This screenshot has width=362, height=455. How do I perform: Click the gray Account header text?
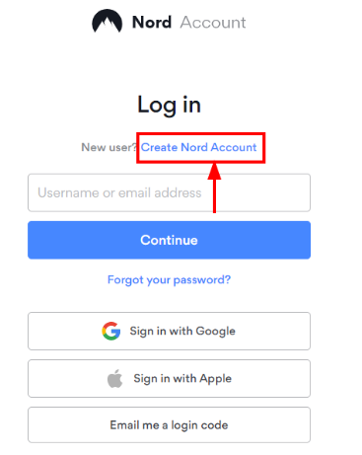(x=213, y=23)
